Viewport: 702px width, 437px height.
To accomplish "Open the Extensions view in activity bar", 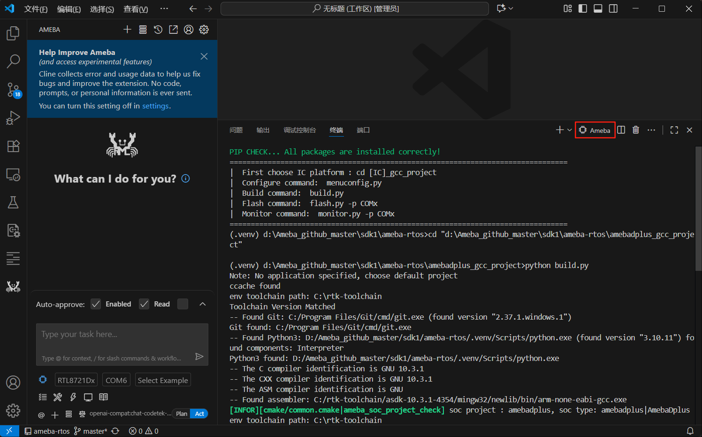I will coord(13,146).
